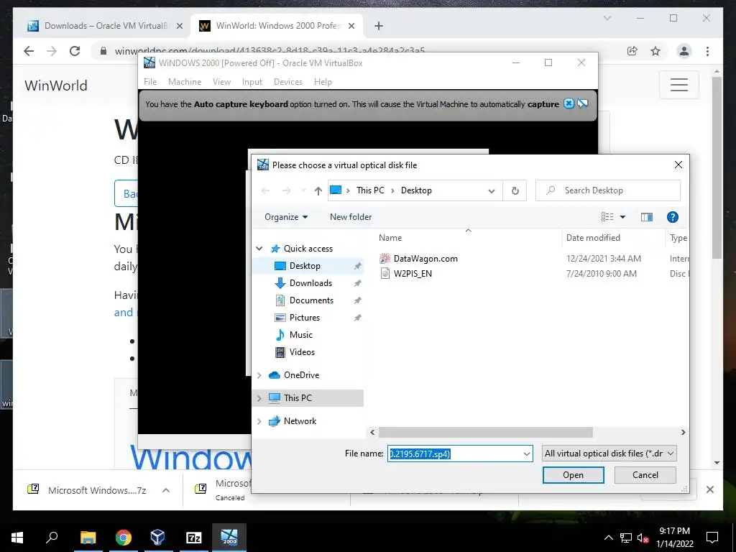The image size is (736, 552).
Task: Open Downloads in Quick access
Action: click(310, 283)
